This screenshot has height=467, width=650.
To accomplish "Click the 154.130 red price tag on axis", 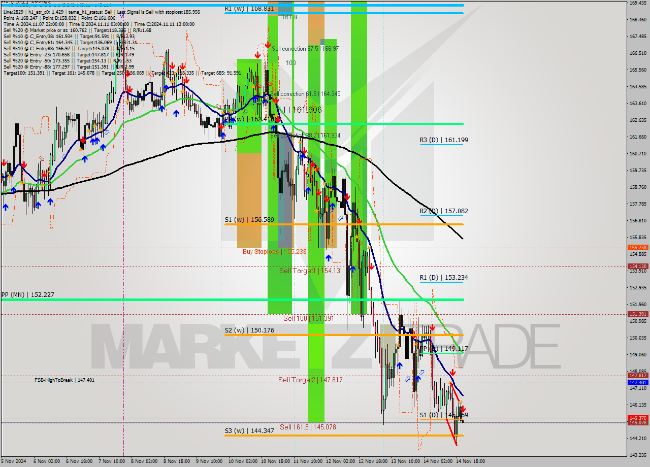I will [638, 266].
